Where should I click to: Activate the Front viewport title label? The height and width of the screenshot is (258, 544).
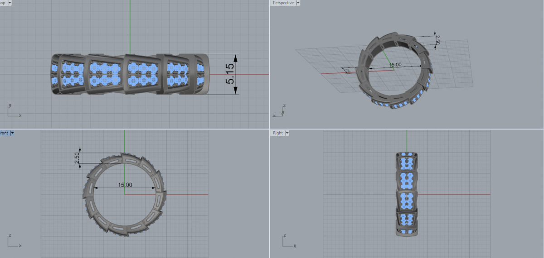[4, 133]
